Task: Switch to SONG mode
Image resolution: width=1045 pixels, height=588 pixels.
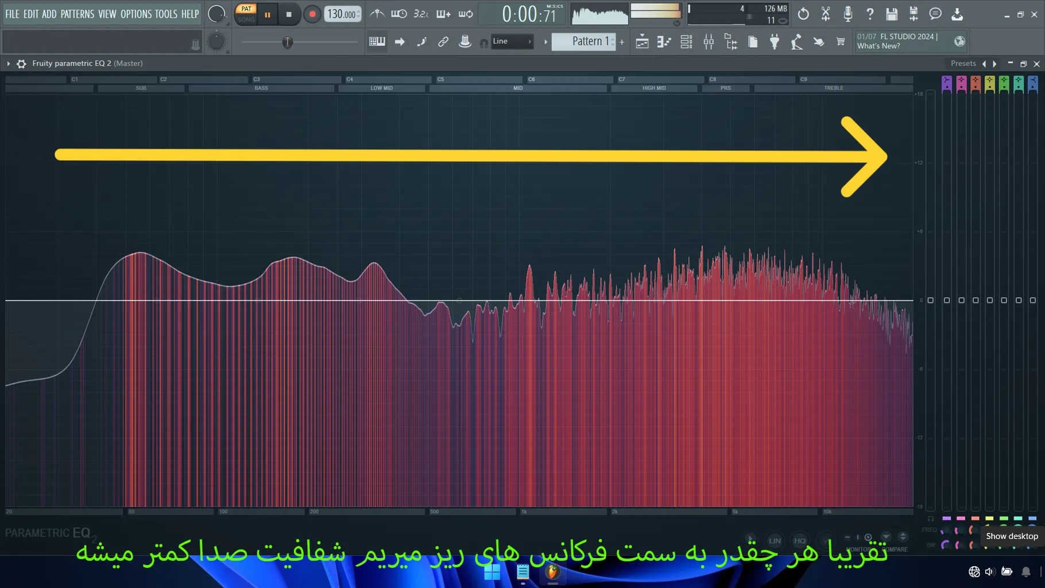Action: click(246, 20)
